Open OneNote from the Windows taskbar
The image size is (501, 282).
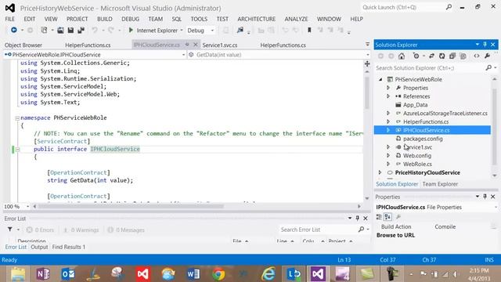[43, 274]
